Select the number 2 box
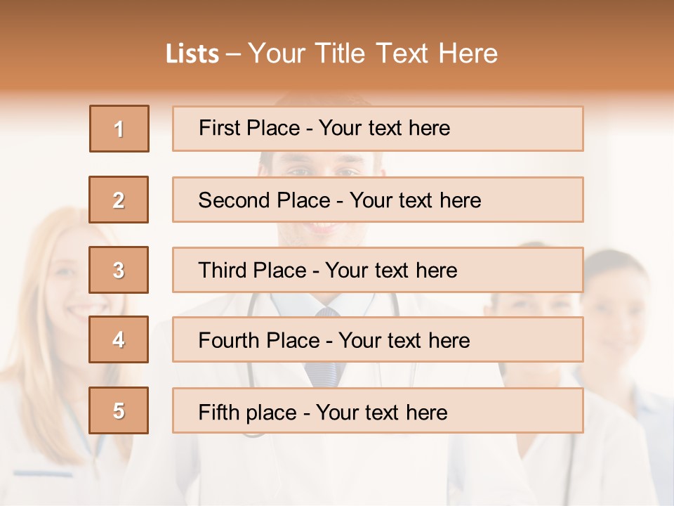This screenshot has width=674, height=506. [x=119, y=200]
